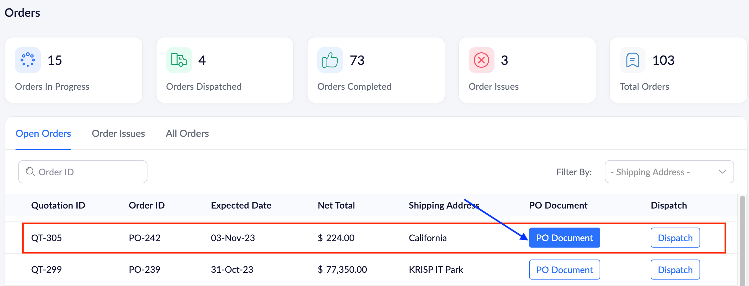
Task: Focus the Order ID search field
Action: [87, 172]
